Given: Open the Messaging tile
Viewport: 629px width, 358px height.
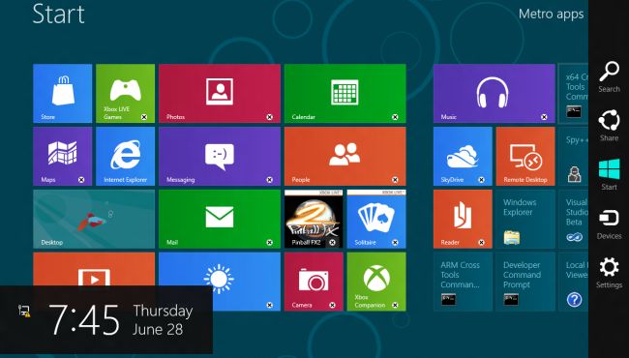Looking at the screenshot, I should 220,157.
